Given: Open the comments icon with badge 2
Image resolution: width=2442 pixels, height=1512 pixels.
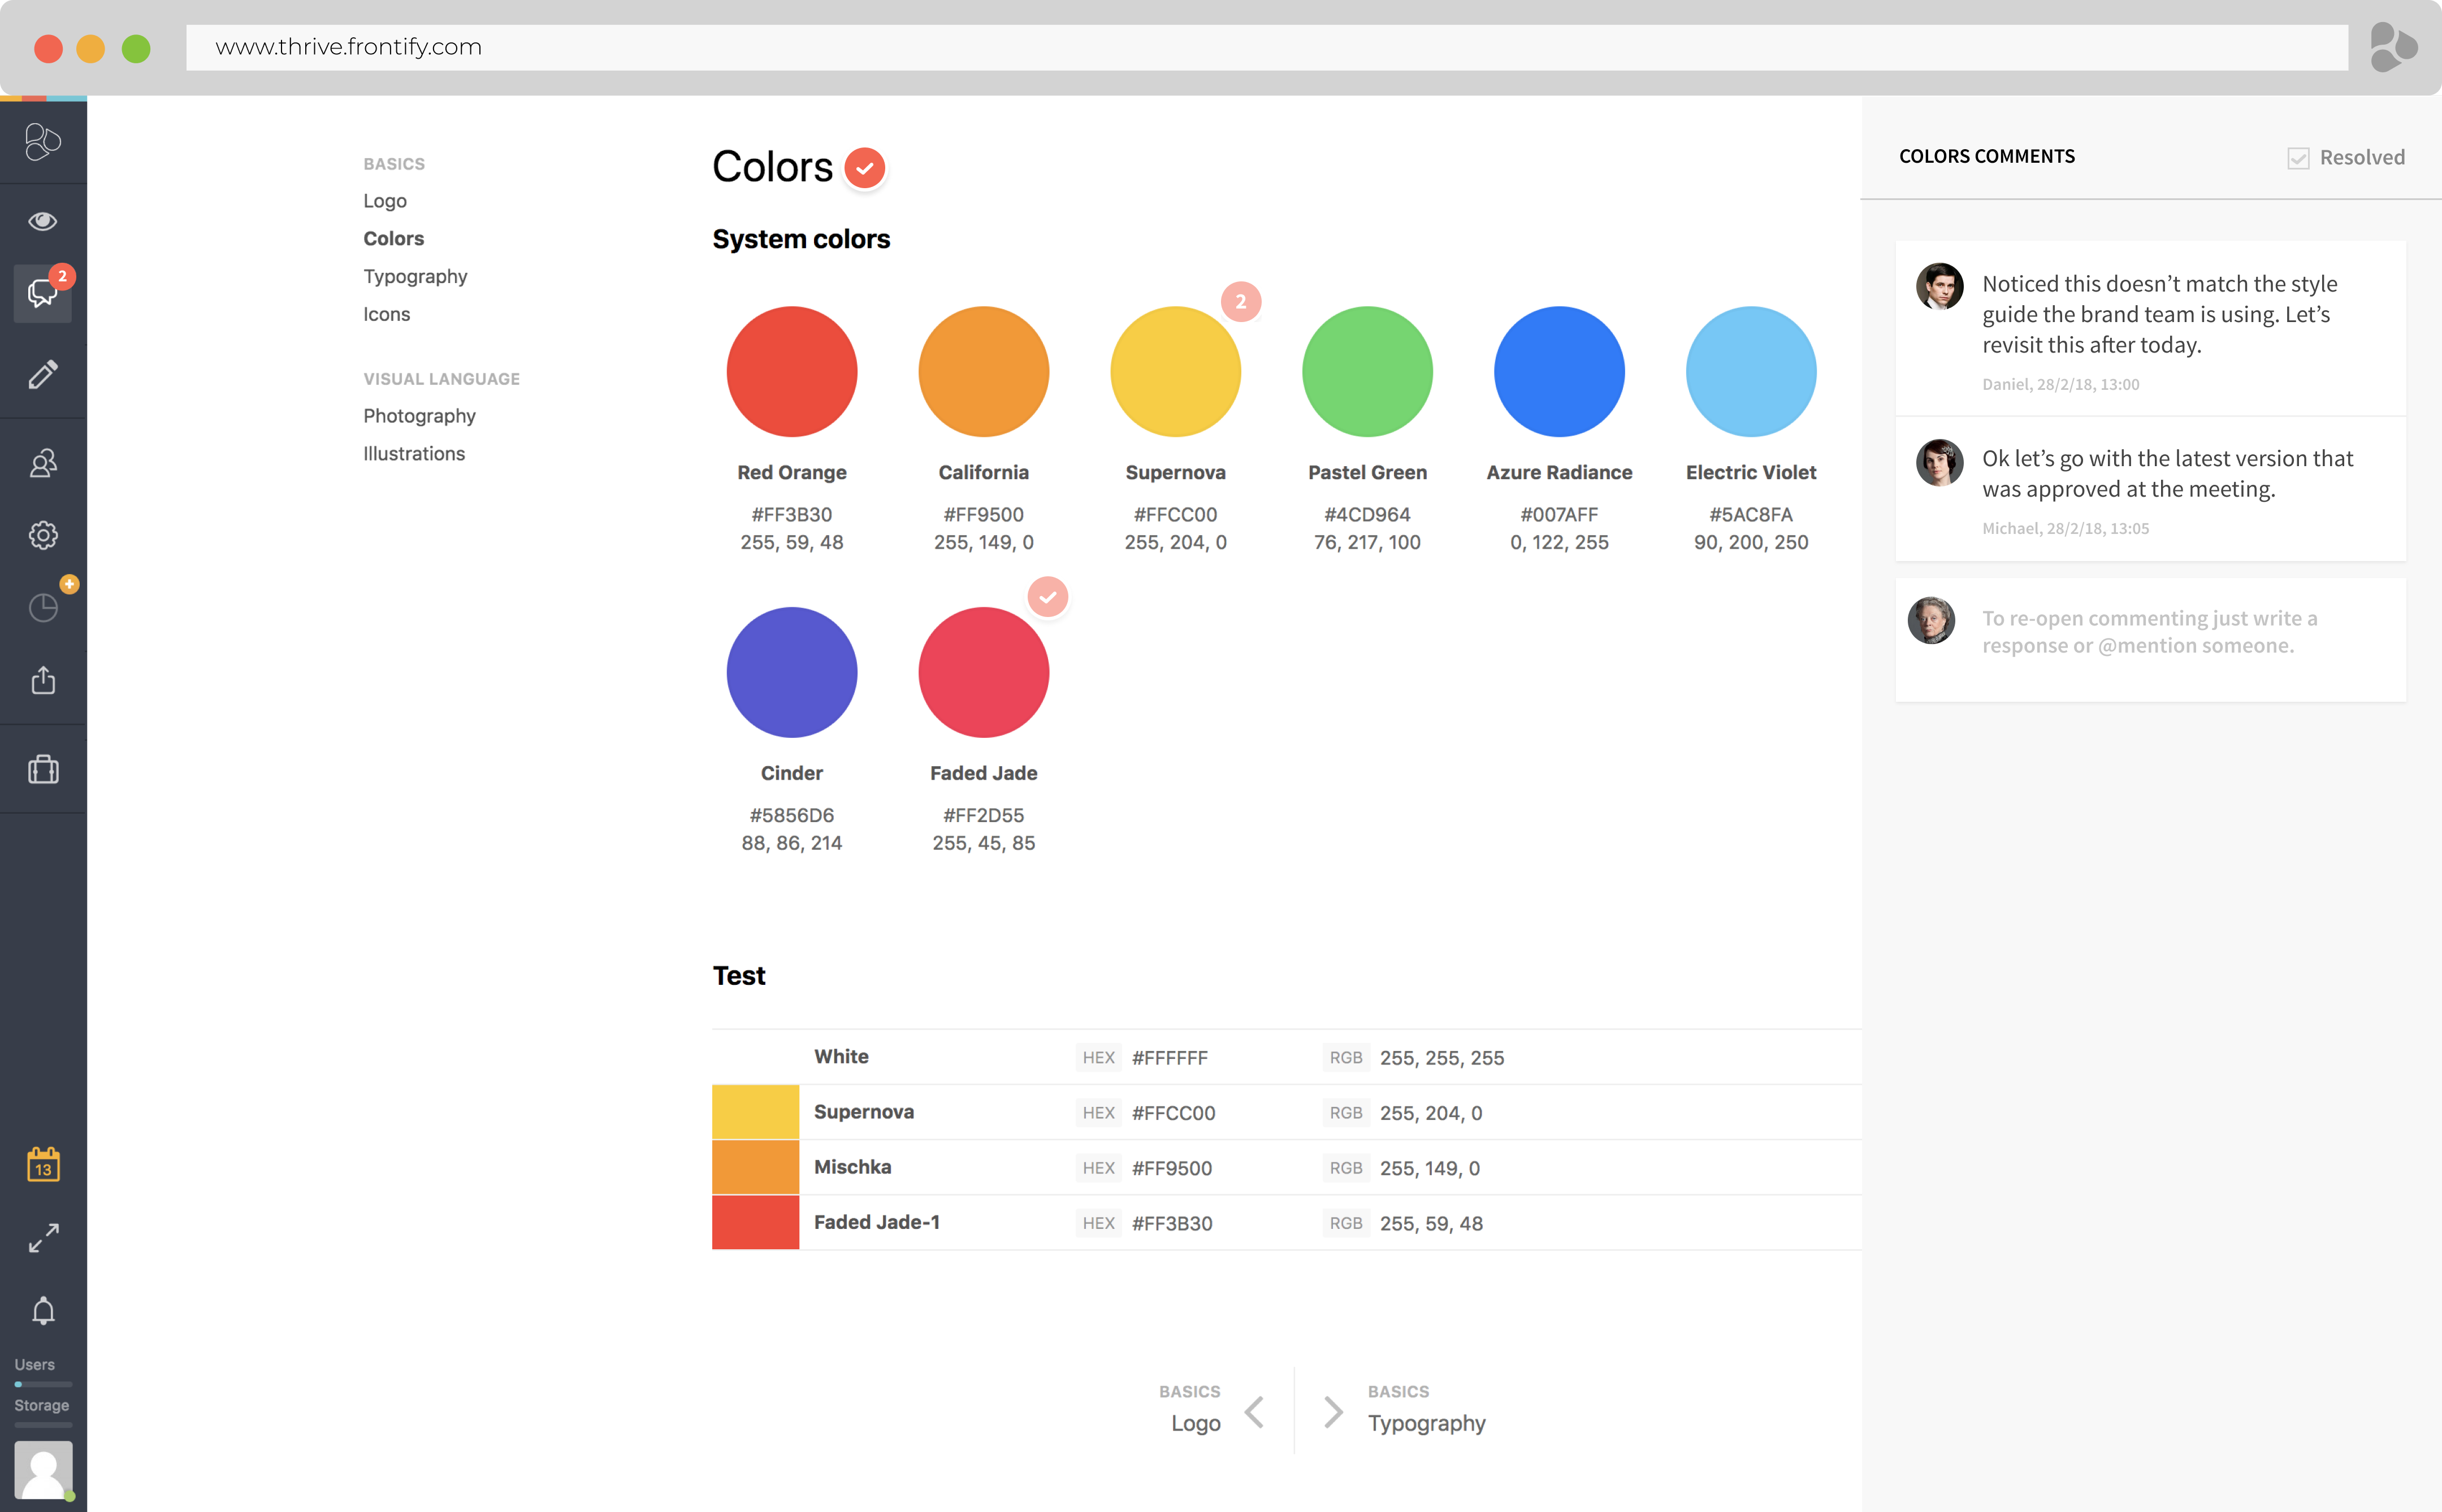Looking at the screenshot, I should (x=43, y=293).
